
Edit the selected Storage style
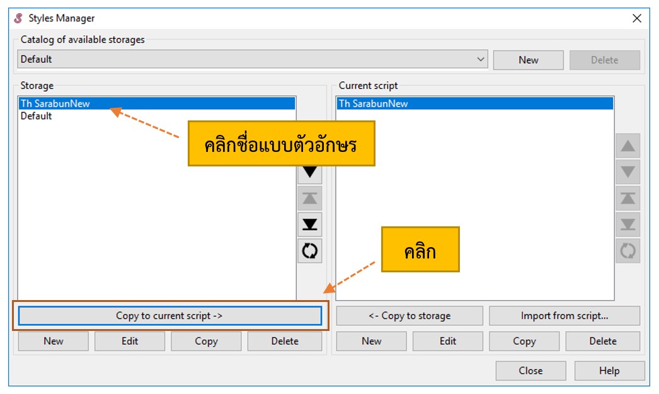(x=130, y=341)
